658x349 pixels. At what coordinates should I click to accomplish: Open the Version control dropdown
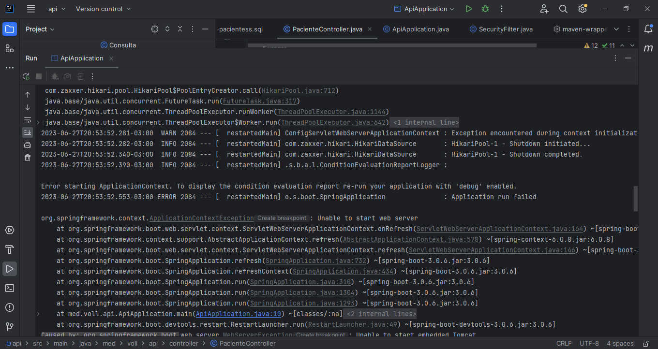click(103, 9)
